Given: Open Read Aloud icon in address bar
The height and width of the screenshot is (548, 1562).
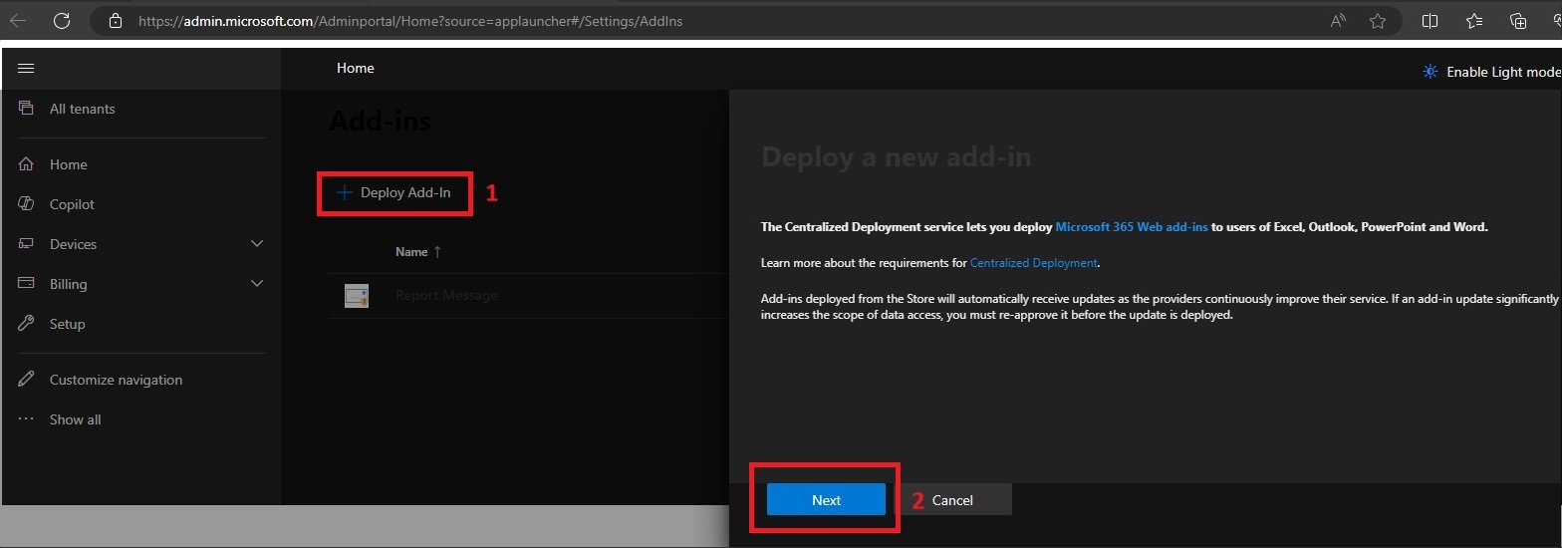Looking at the screenshot, I should [1338, 20].
